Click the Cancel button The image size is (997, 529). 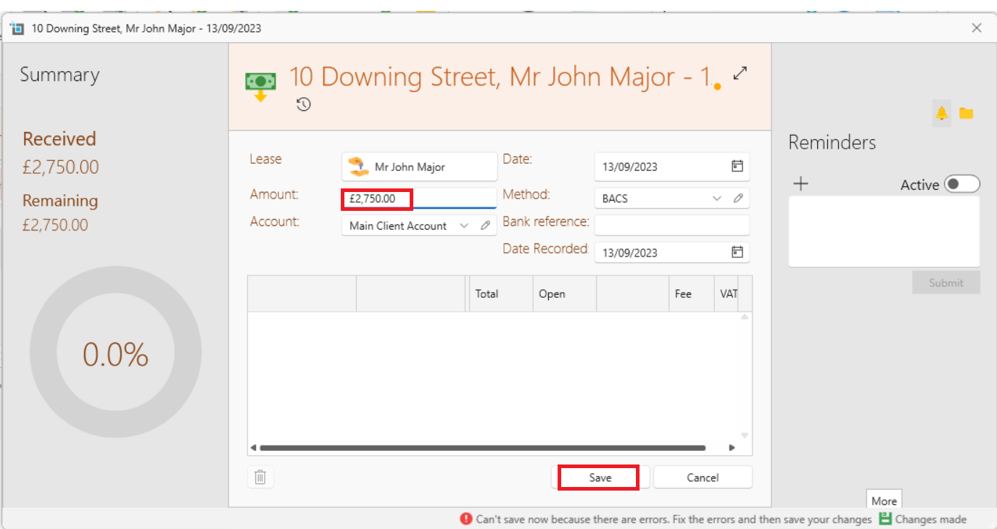703,478
